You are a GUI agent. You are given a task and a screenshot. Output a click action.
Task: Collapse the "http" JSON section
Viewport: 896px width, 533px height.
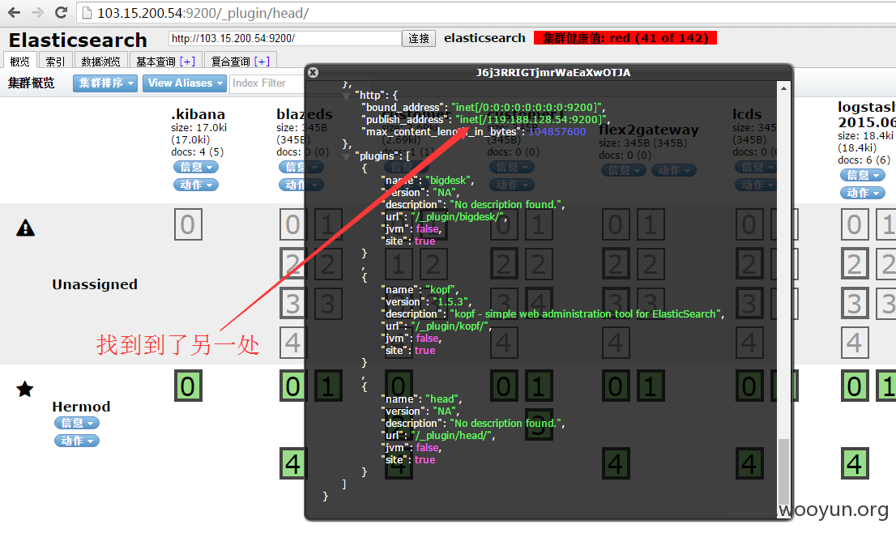click(346, 96)
